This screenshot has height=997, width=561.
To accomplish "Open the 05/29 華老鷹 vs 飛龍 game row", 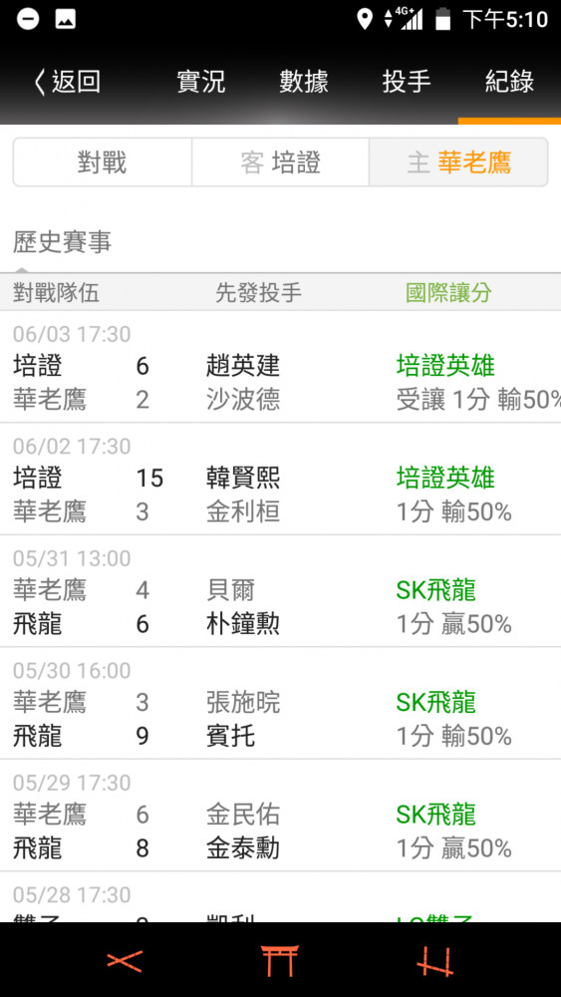I will [x=280, y=816].
